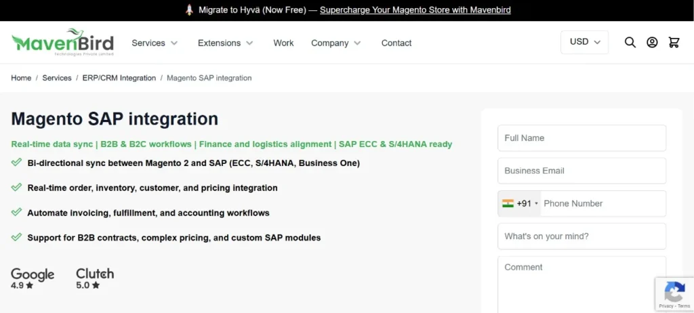Open the search icon in header
The height and width of the screenshot is (313, 694).
pos(630,43)
